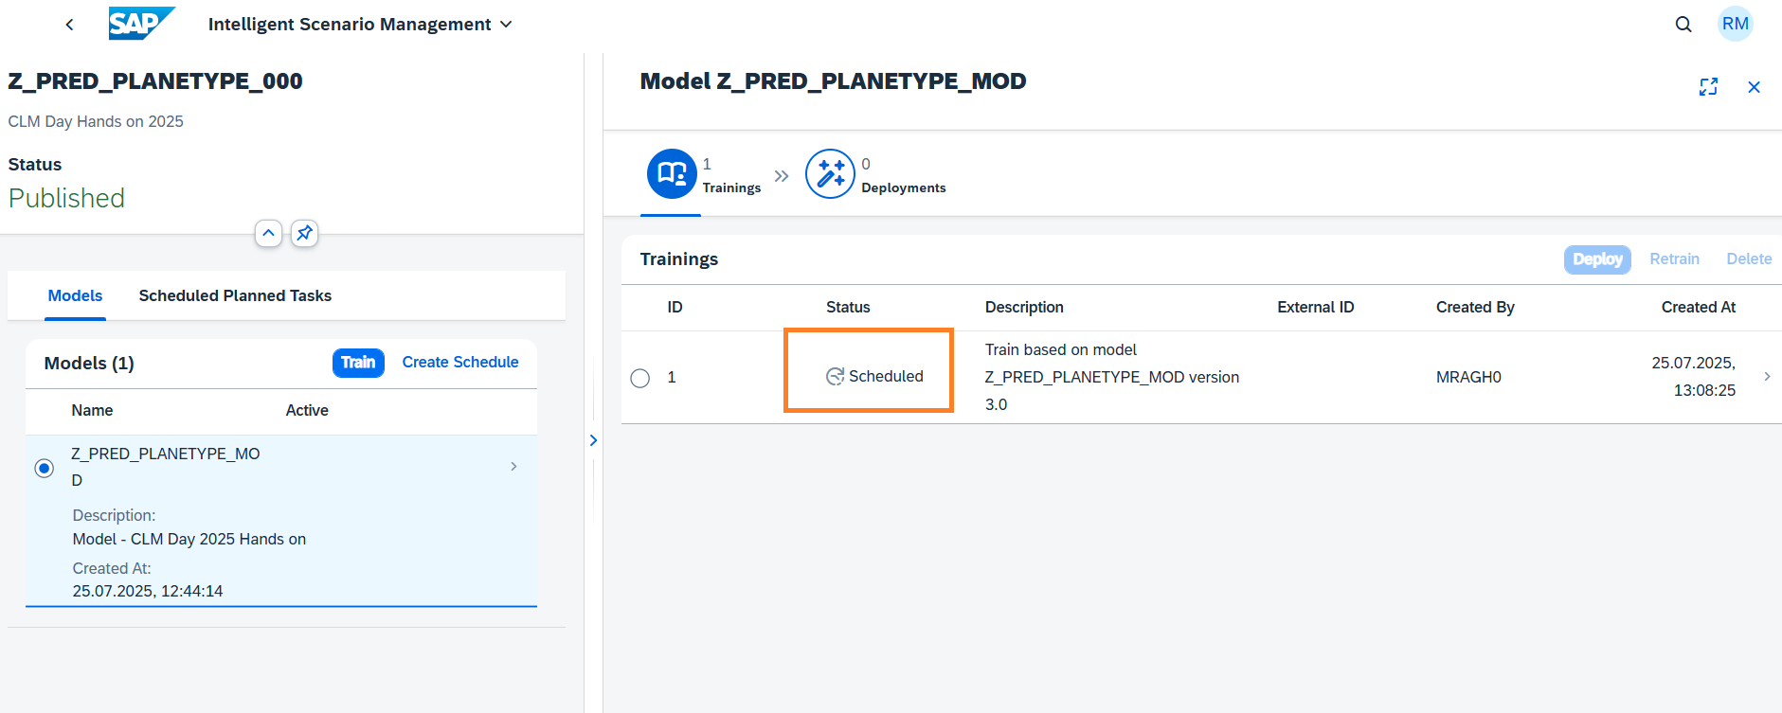Screen dimensions: 1782x713
Task: Expand the side panel with the splitter arrow
Action: coord(593,440)
